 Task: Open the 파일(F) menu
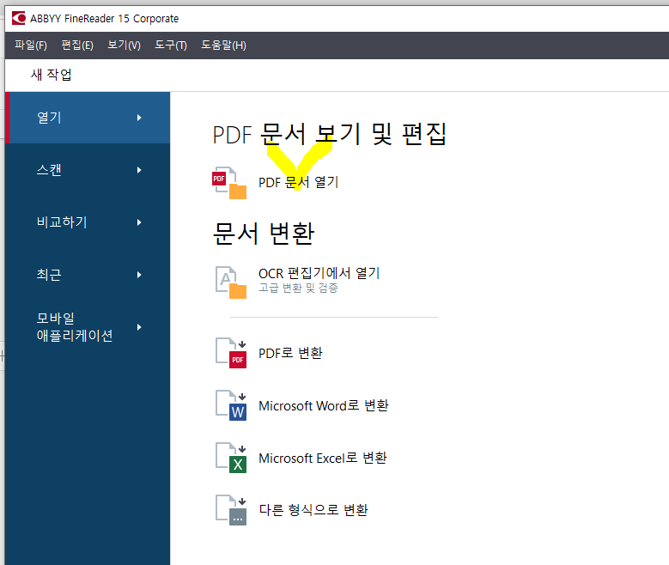click(31, 45)
